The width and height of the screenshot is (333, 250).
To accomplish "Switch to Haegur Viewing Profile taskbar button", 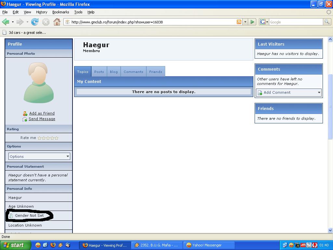I will [105, 245].
